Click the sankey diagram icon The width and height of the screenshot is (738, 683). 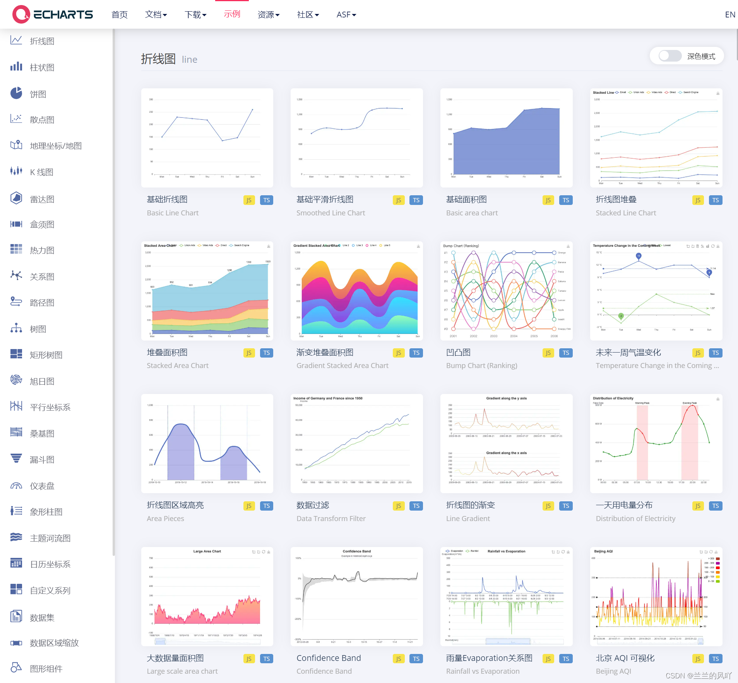pos(16,432)
